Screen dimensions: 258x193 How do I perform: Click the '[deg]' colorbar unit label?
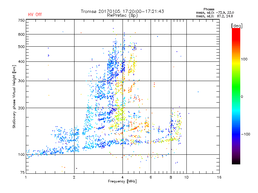pyautogui.click(x=237, y=26)
